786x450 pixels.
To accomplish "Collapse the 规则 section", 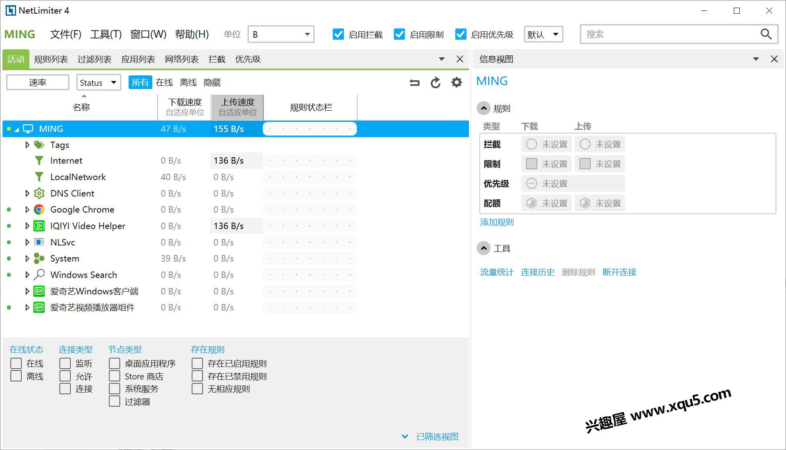I will pos(484,108).
